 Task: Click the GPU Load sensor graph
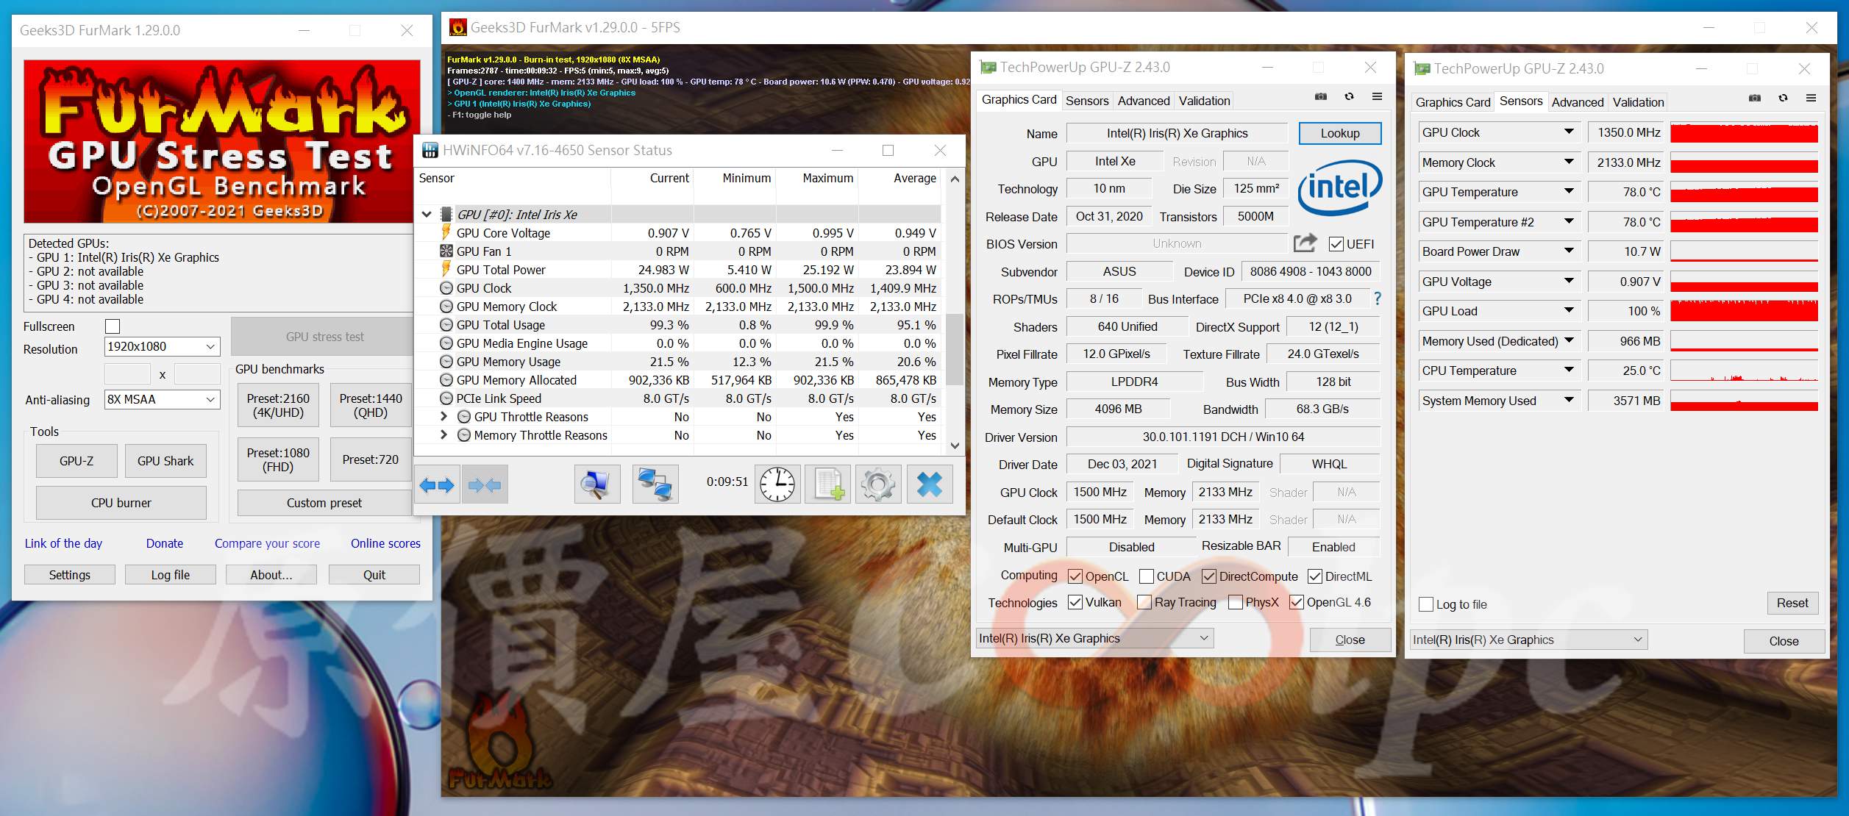(x=1744, y=311)
